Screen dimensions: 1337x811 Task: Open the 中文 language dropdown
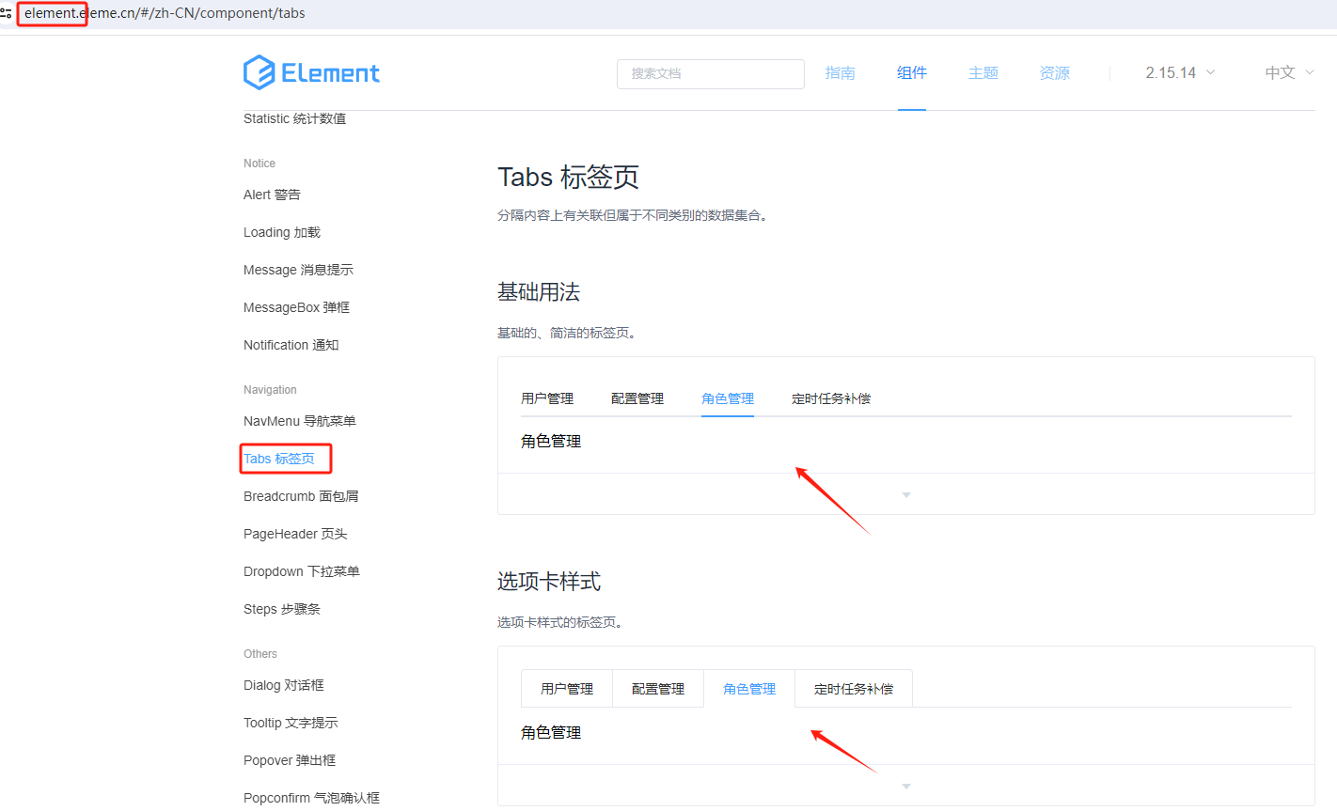coord(1287,72)
